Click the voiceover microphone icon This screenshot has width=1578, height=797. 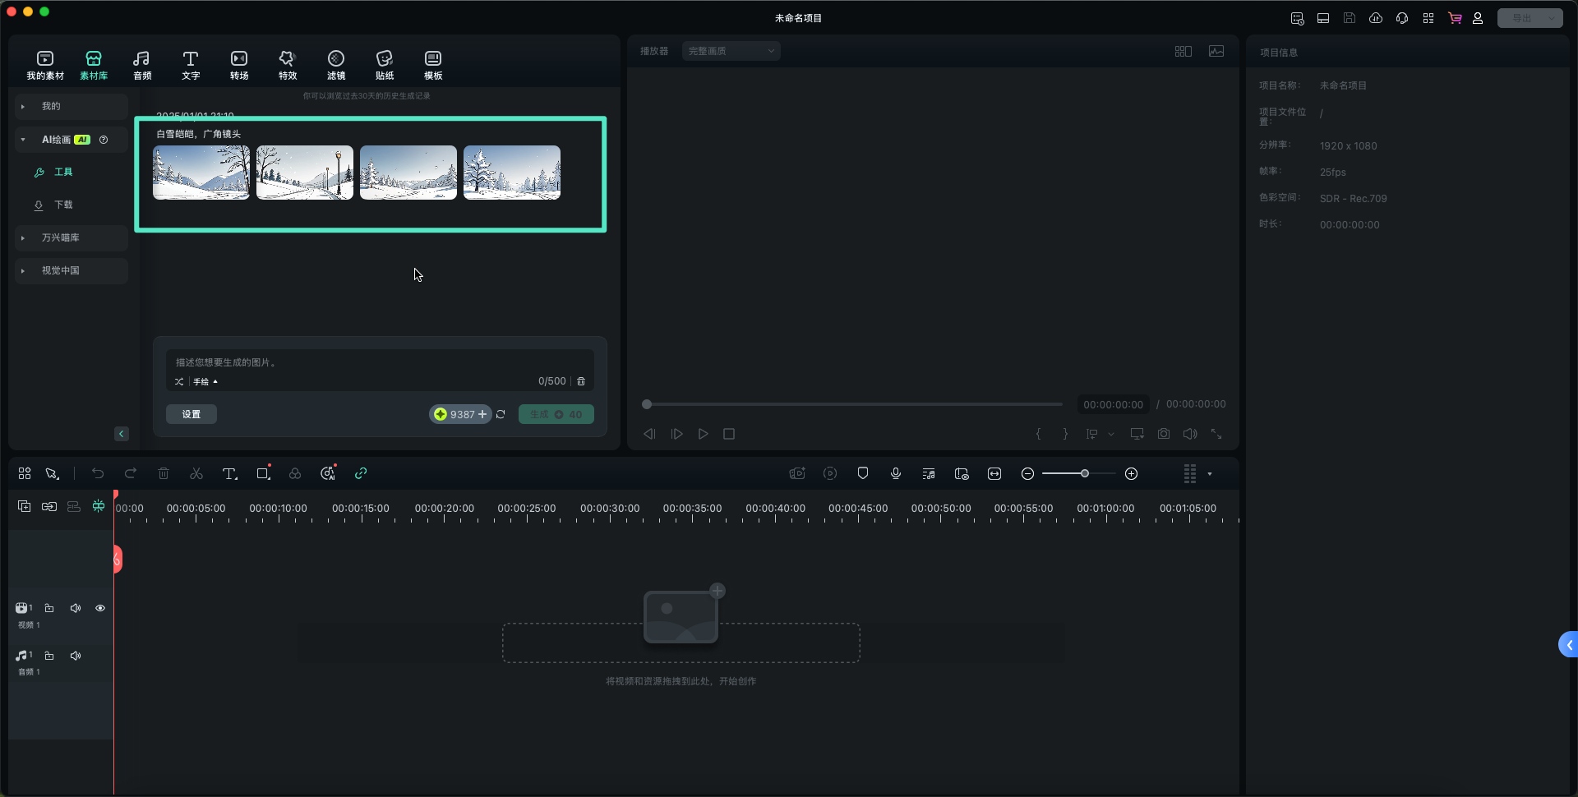[x=895, y=474]
